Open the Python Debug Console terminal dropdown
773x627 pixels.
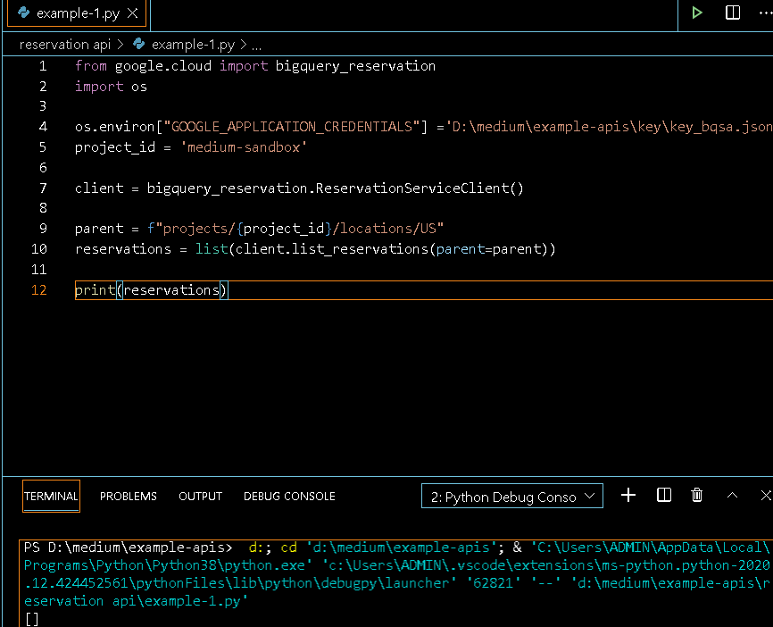tap(511, 496)
